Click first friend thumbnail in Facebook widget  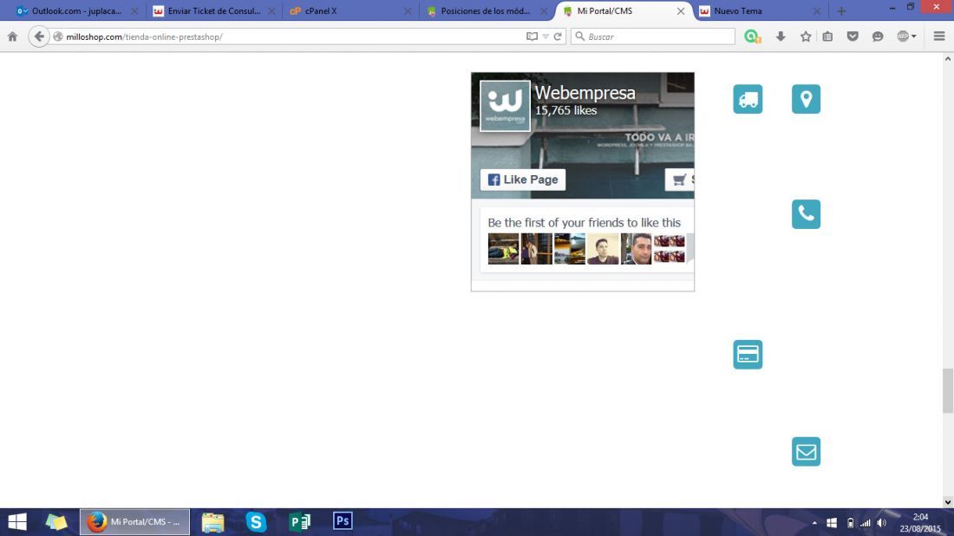tap(503, 249)
